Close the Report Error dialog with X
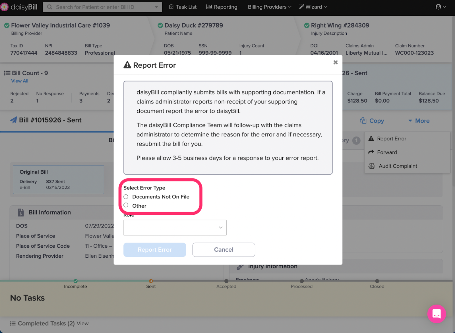Image resolution: width=455 pixels, height=333 pixels. [336, 62]
